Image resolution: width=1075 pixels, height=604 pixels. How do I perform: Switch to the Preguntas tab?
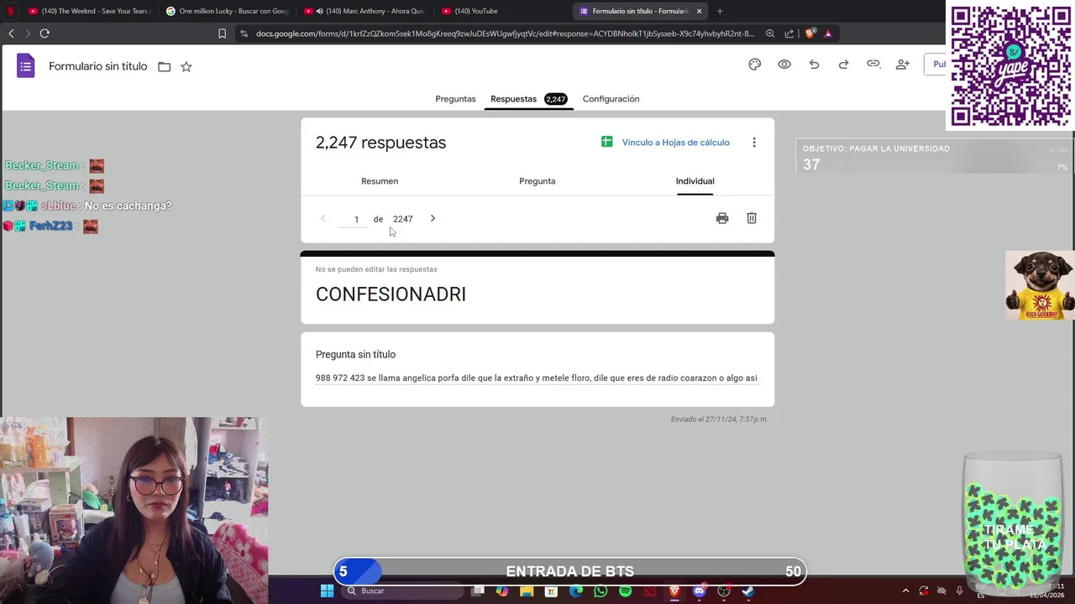click(x=455, y=99)
